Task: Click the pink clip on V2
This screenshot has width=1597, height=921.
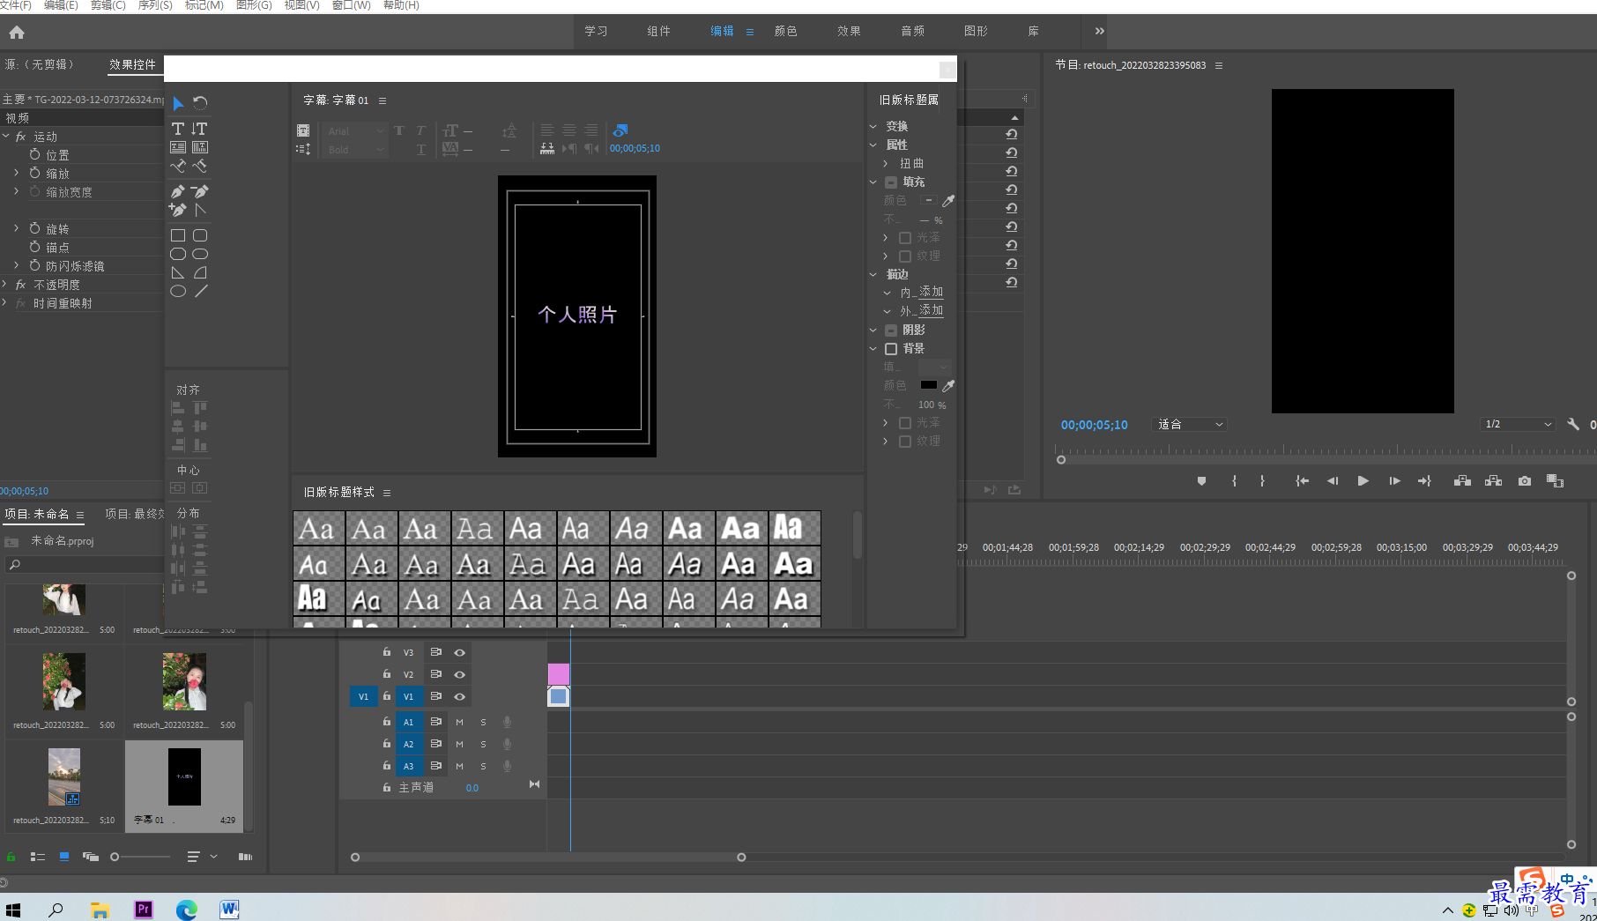Action: (x=559, y=675)
